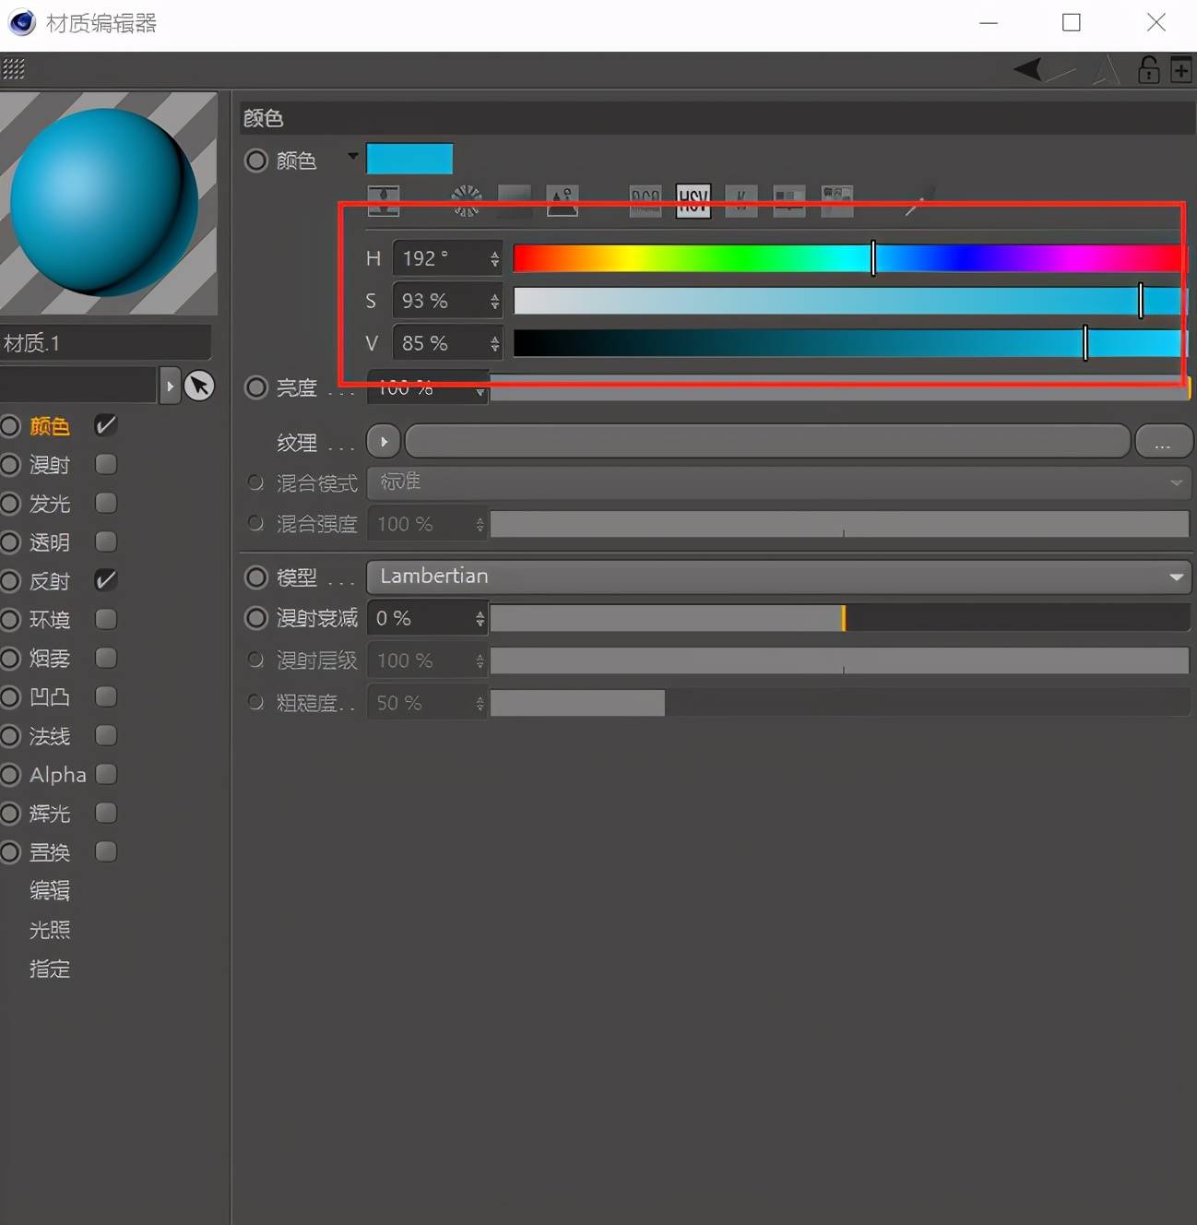The image size is (1197, 1225).
Task: Tick the 置换 channel checkbox
Action: click(106, 851)
